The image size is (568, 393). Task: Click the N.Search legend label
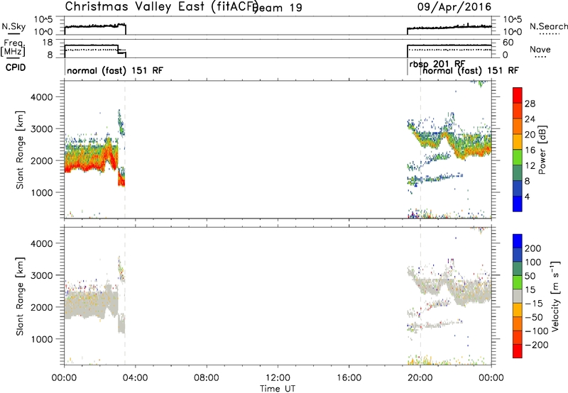pyautogui.click(x=548, y=26)
